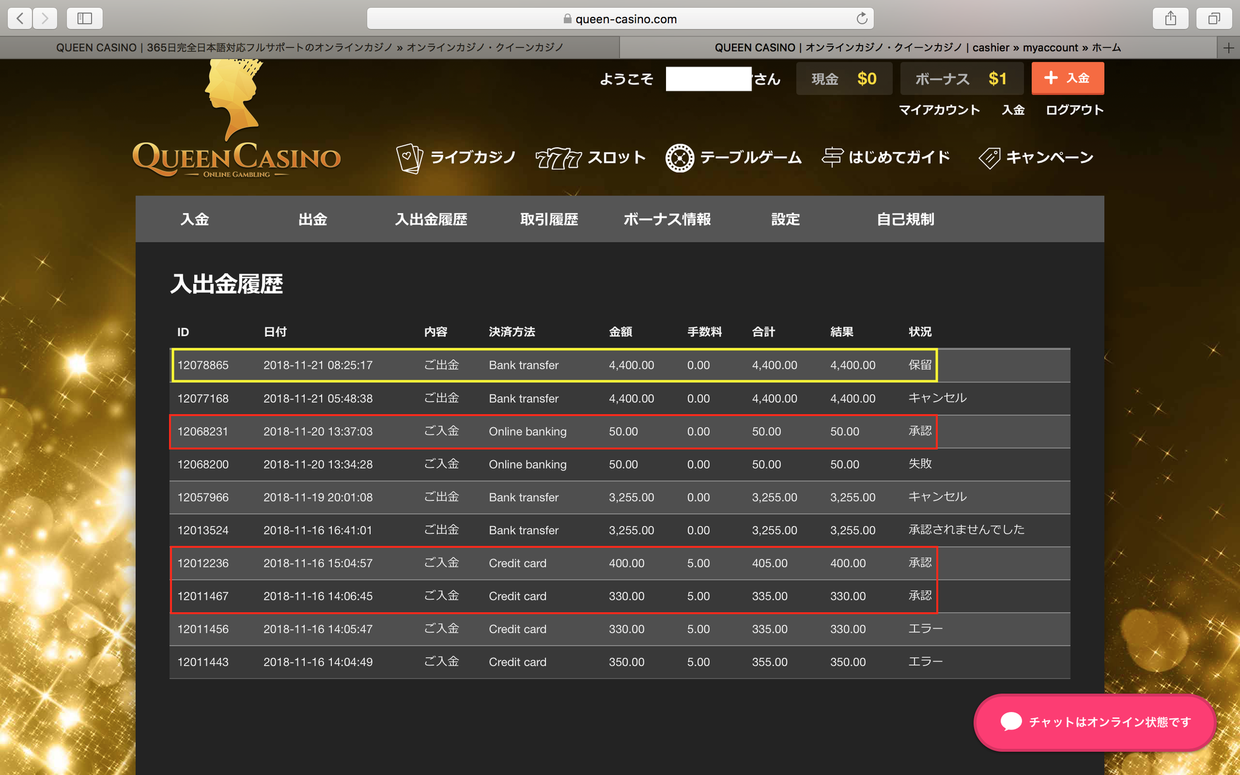The height and width of the screenshot is (775, 1240).
Task: Click エラー status in row 12011443
Action: 926,662
